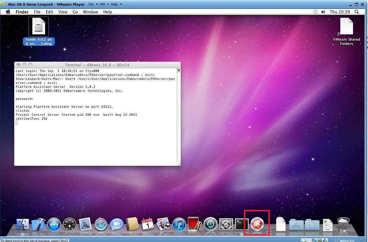Viewport: 368px width, 242px height.
Task: Launch Mail from the Dock
Action: click(x=85, y=224)
